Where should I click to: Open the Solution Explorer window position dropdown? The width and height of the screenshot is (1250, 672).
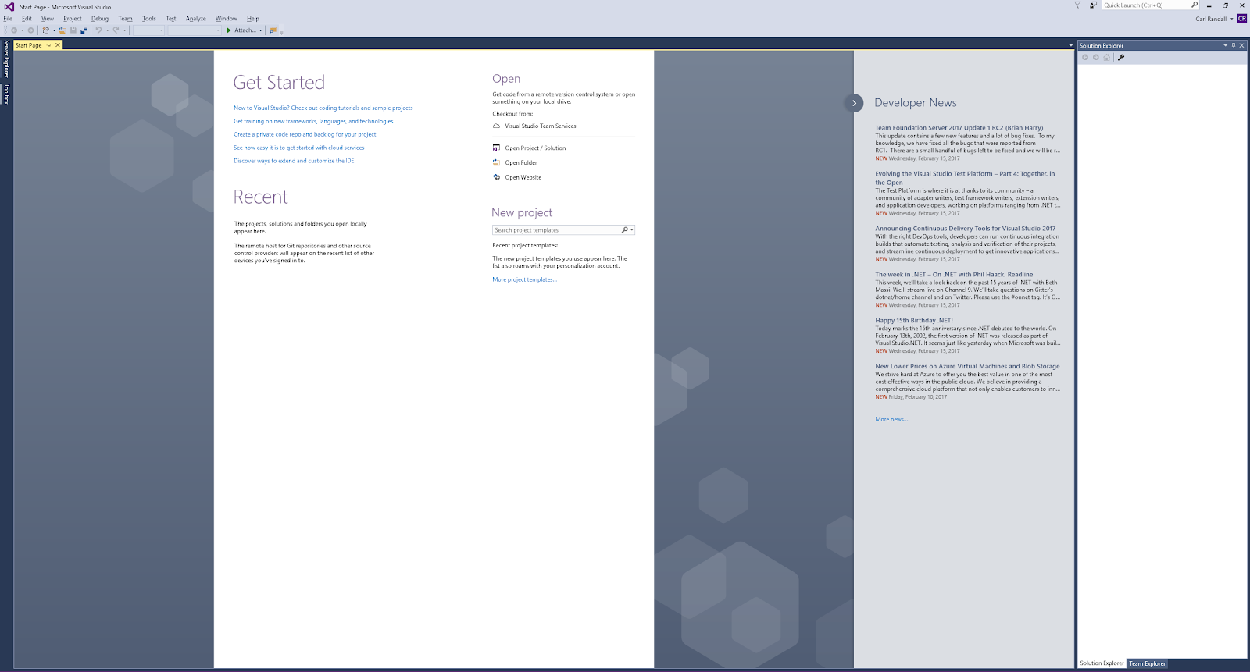pyautogui.click(x=1225, y=45)
